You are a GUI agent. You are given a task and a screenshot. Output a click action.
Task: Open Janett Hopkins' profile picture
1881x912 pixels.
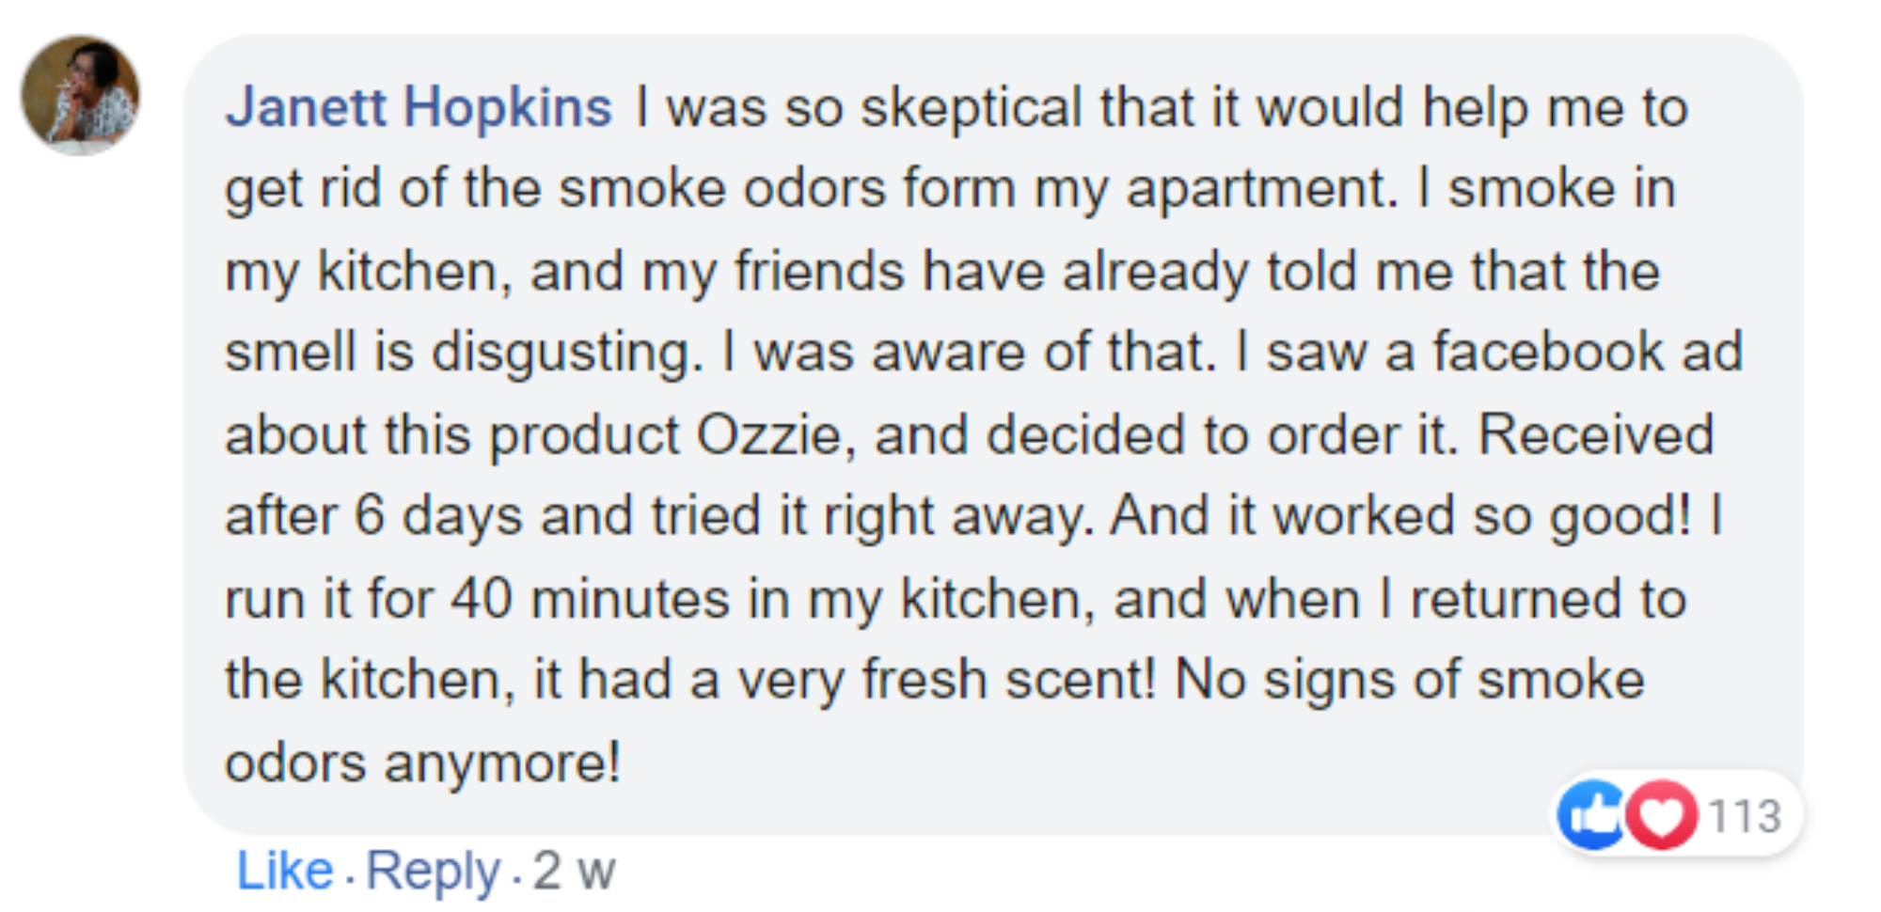tap(81, 96)
